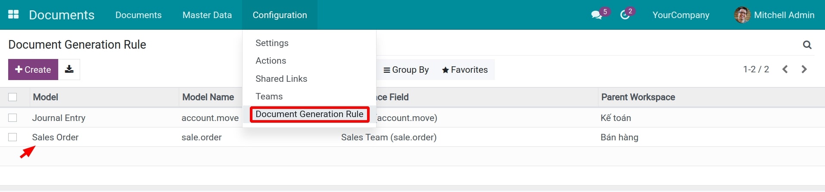Click Mitchell Admin avatar picture
Viewport: 825px width, 192px height.
click(742, 15)
